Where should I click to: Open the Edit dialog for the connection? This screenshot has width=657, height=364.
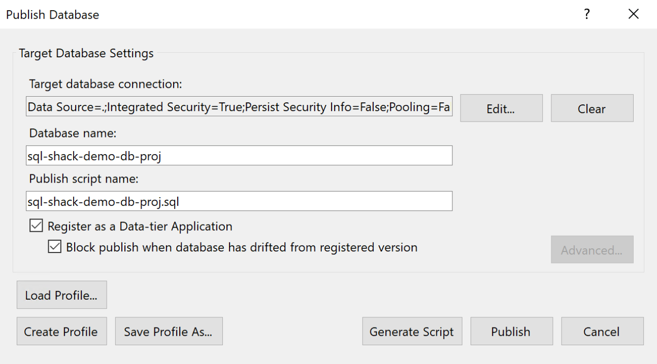501,108
